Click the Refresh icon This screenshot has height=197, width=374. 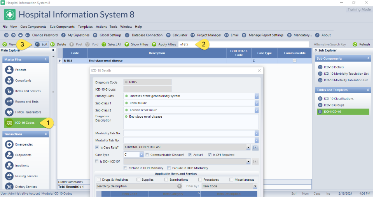(x=355, y=45)
